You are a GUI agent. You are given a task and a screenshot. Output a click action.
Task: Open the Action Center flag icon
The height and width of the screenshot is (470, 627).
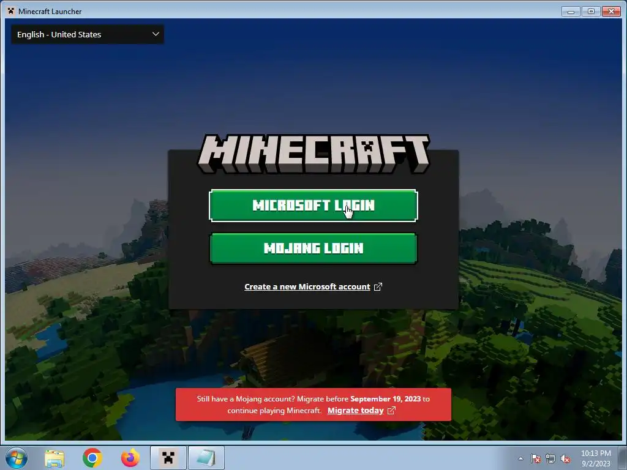click(535, 458)
